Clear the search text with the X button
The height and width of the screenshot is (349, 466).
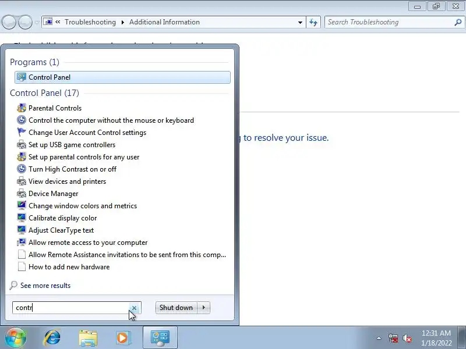click(135, 308)
